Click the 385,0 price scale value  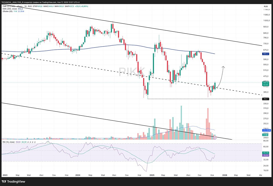(x=266, y=92)
